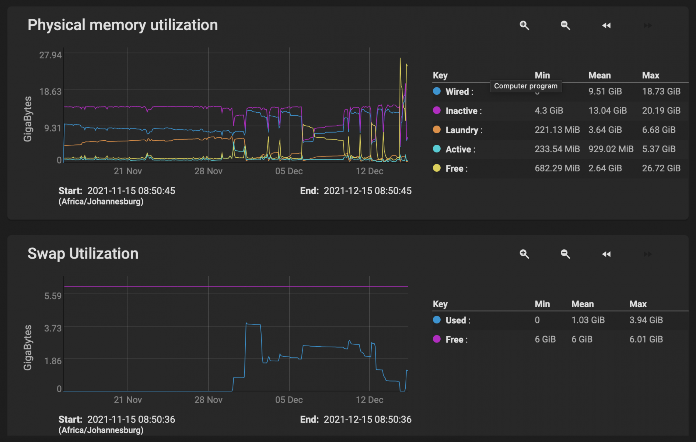Click the 28 Nov marker on memory chart
The height and width of the screenshot is (442, 696).
point(208,171)
